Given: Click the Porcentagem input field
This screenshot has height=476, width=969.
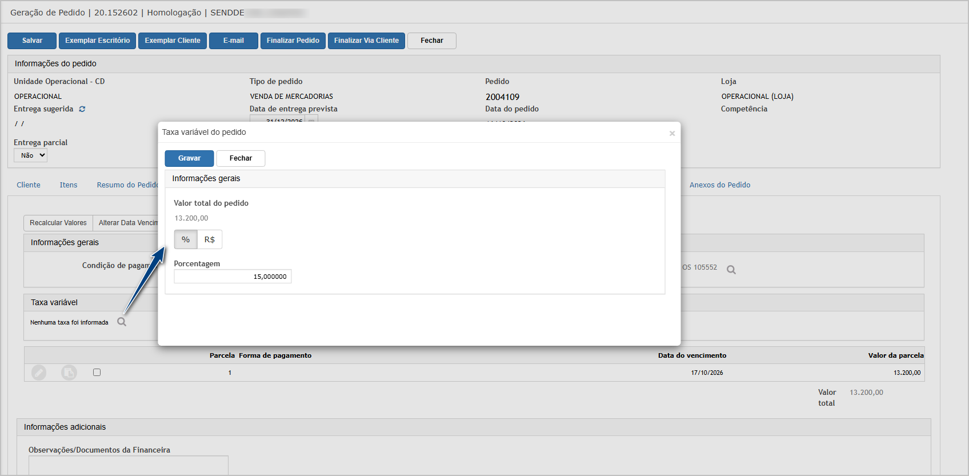Looking at the screenshot, I should click(233, 277).
